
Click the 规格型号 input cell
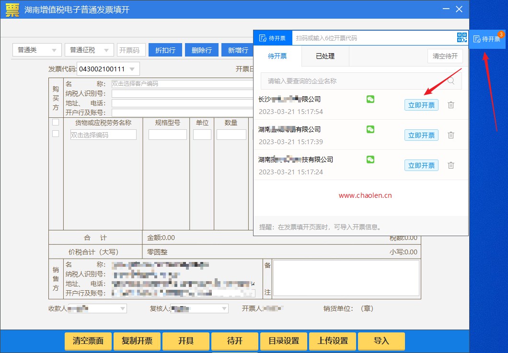(168, 135)
